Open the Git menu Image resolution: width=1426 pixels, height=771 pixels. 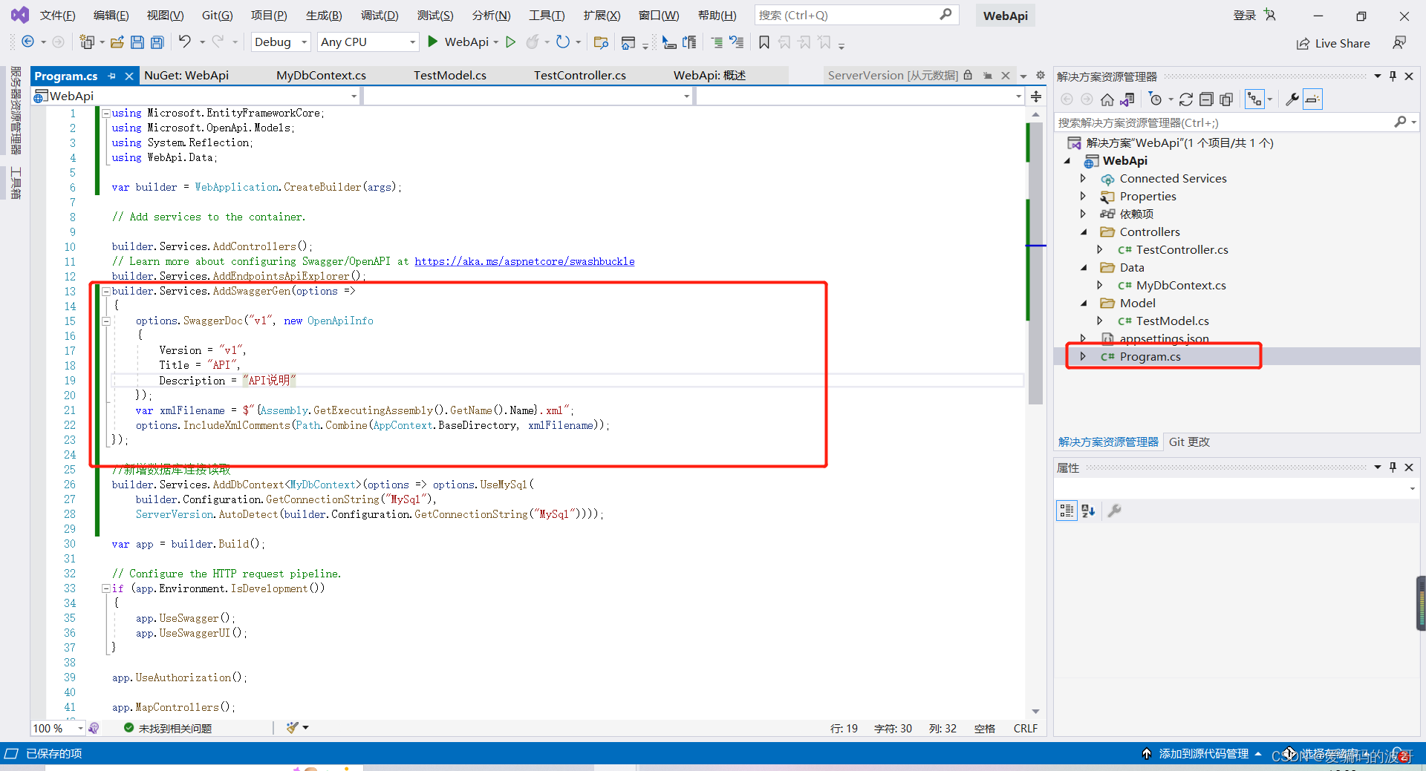pyautogui.click(x=216, y=15)
